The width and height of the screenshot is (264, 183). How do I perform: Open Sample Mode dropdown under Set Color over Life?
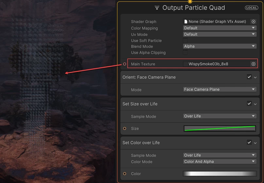pos(220,155)
